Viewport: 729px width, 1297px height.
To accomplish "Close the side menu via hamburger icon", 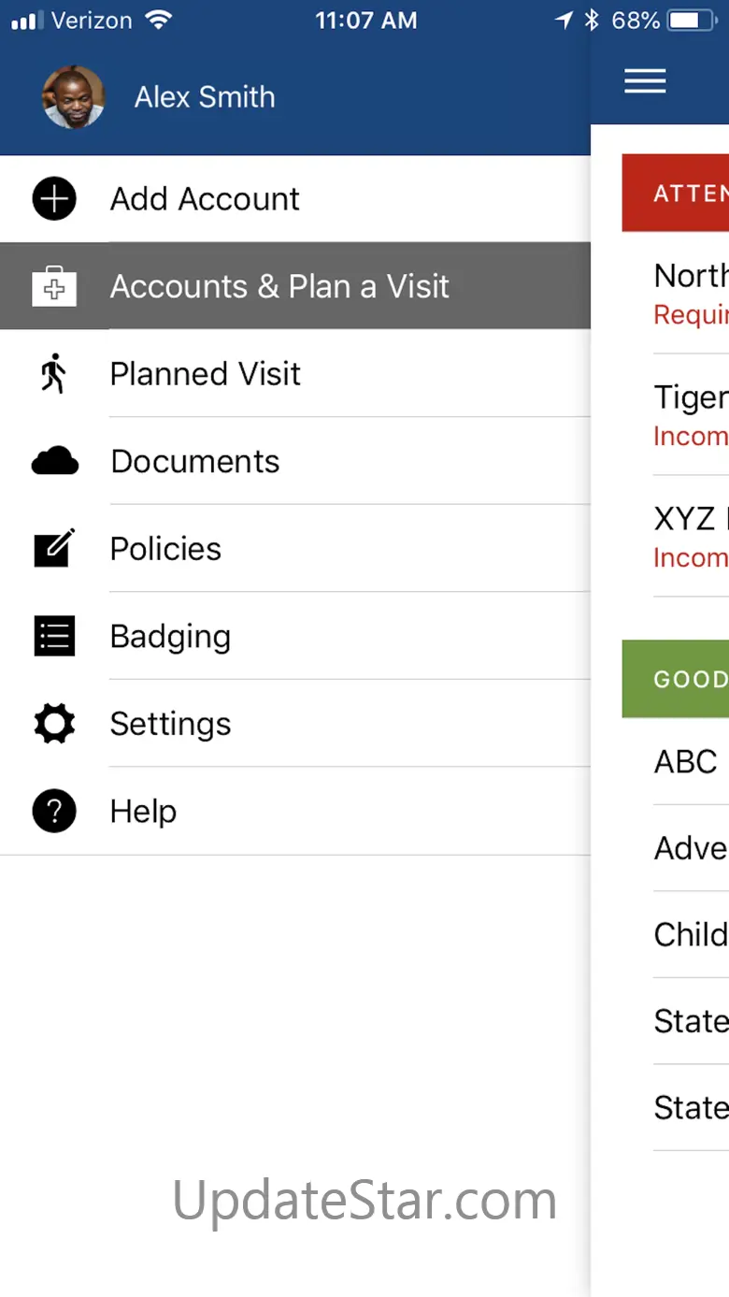I will click(645, 81).
